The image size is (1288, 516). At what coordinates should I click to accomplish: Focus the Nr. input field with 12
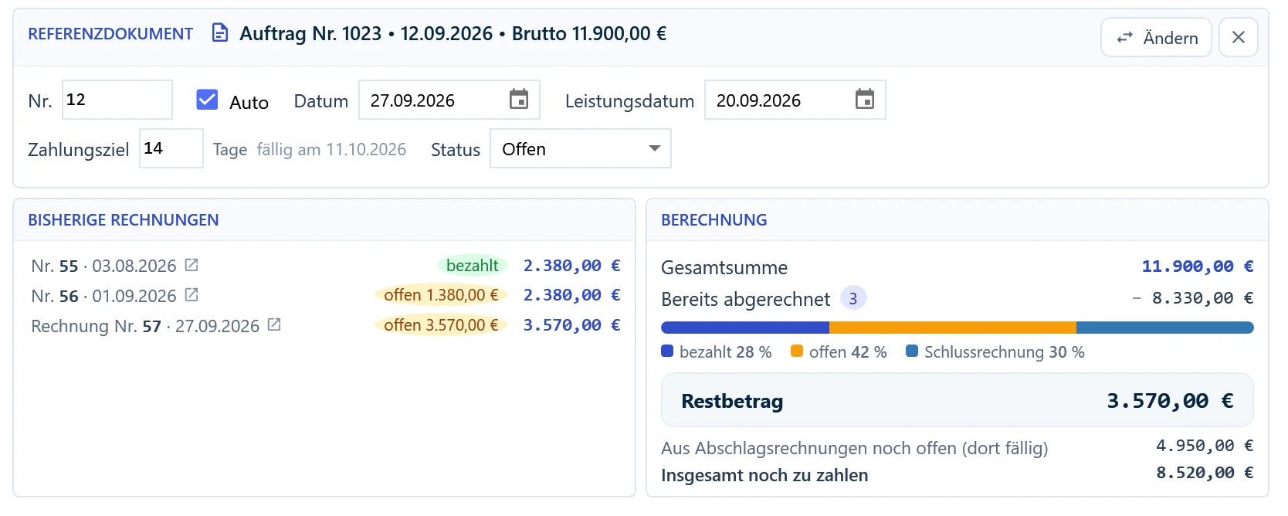pos(117,100)
